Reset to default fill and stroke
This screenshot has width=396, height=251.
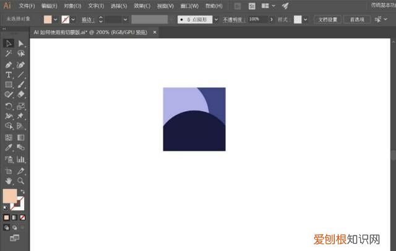coord(6,208)
